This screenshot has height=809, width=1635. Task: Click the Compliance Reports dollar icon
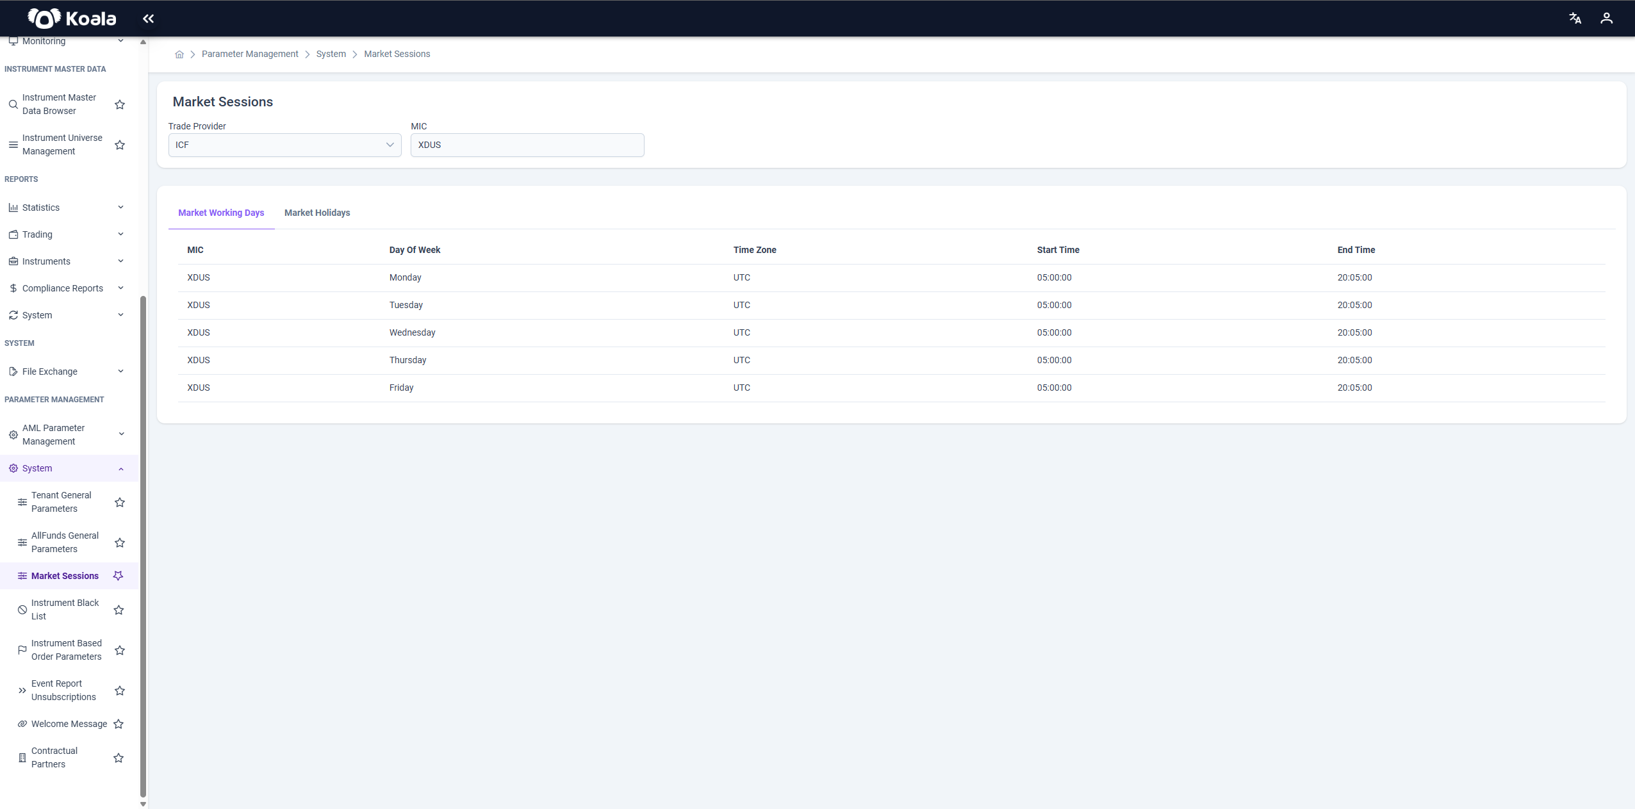[x=13, y=288]
